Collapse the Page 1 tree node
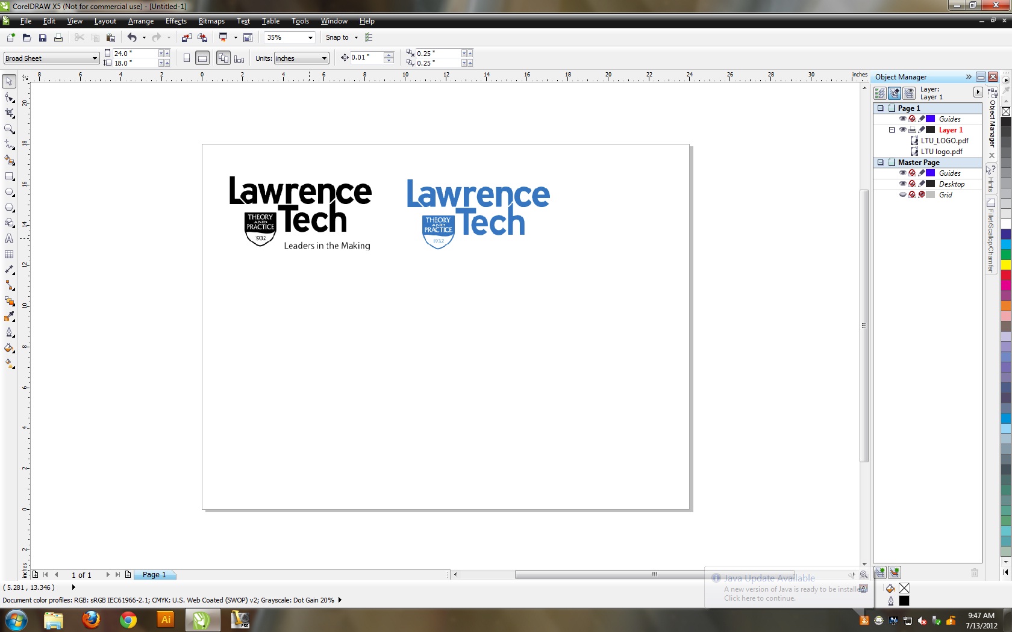 [880, 108]
